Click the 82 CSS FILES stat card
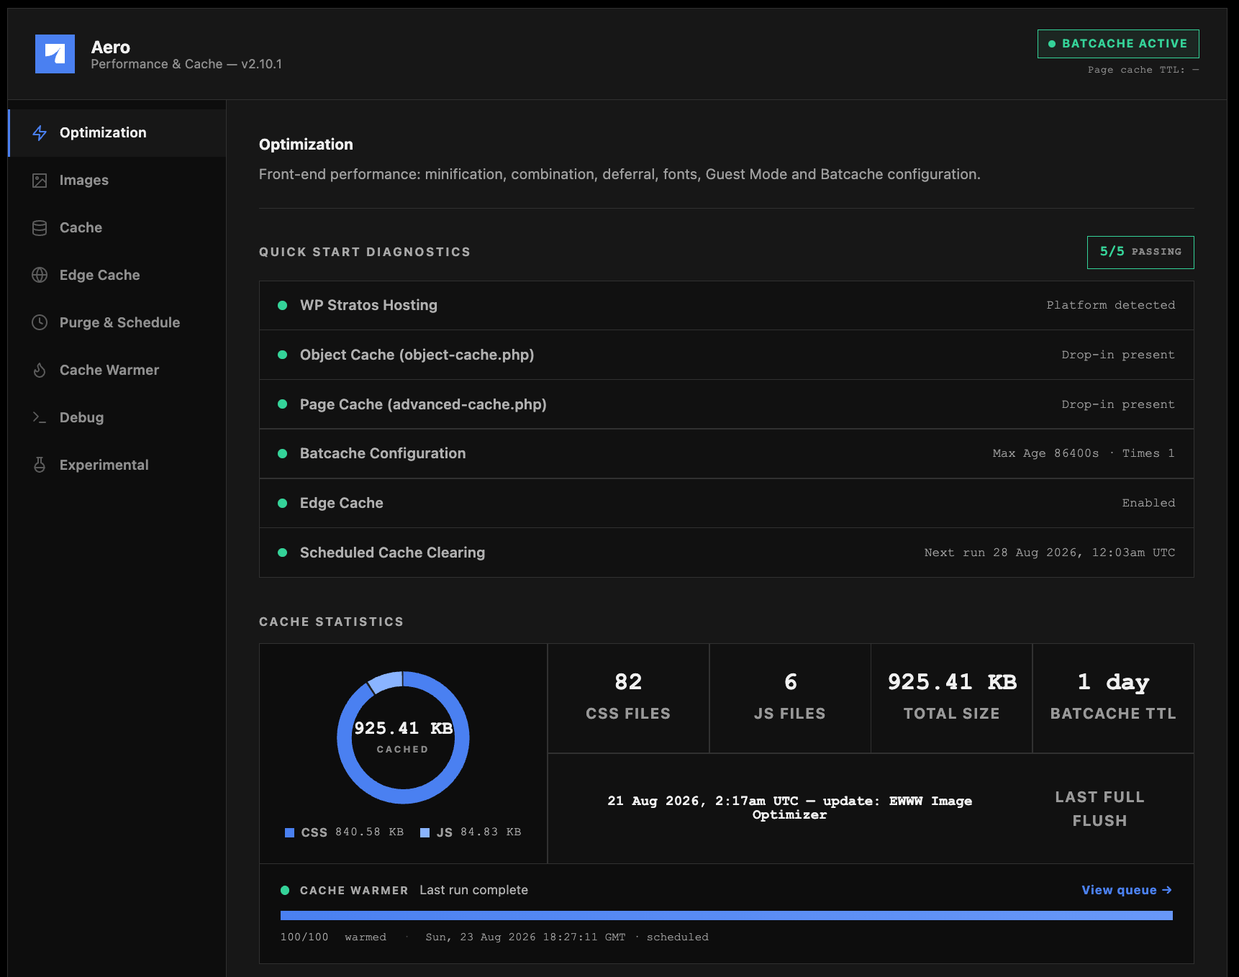The image size is (1239, 977). pyautogui.click(x=628, y=699)
